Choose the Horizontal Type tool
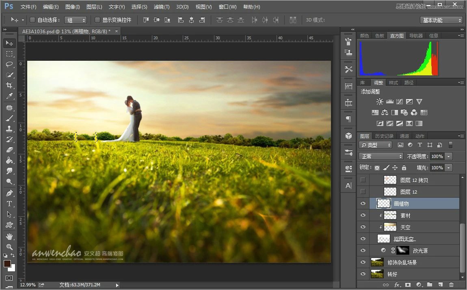 coord(9,204)
